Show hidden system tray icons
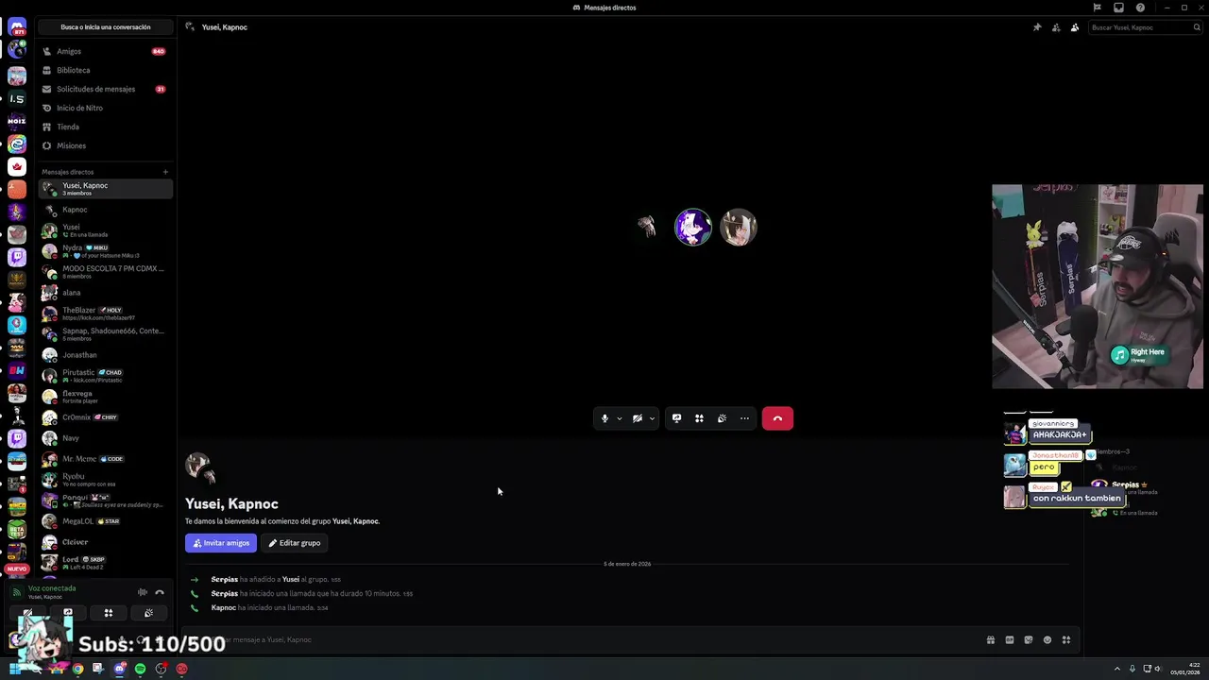 click(1117, 669)
